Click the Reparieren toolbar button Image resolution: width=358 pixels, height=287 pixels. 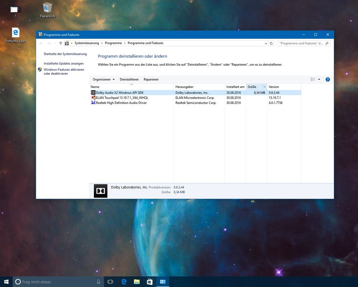(151, 79)
